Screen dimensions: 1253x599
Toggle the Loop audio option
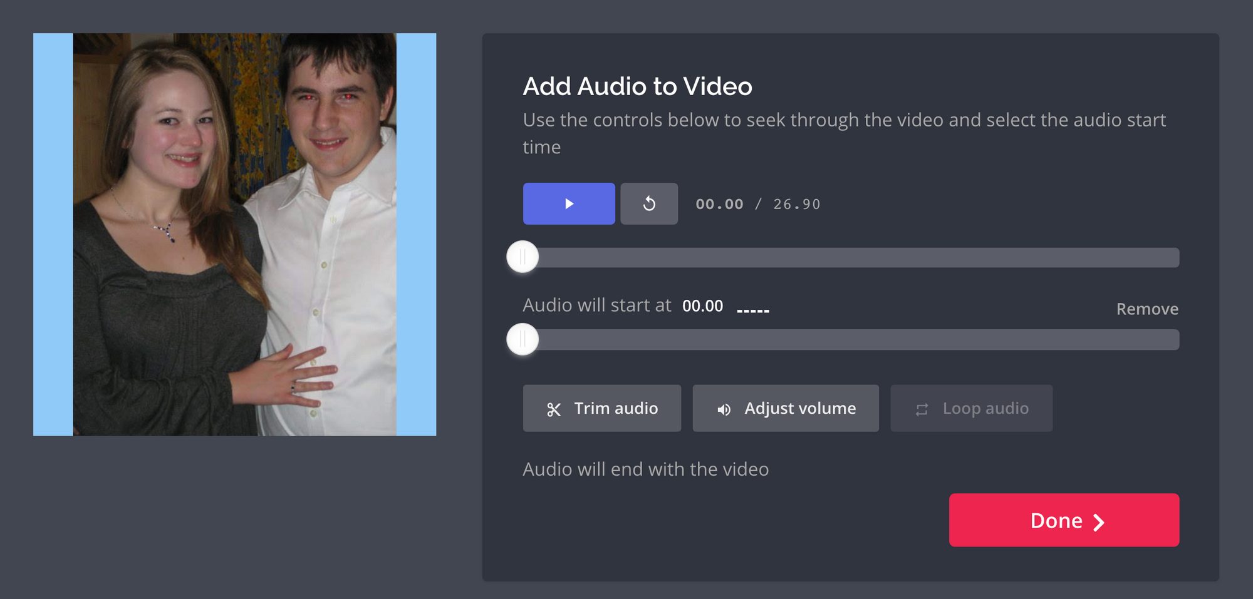(971, 408)
